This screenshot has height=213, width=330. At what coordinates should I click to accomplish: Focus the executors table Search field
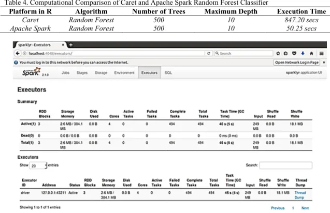tap(286, 165)
